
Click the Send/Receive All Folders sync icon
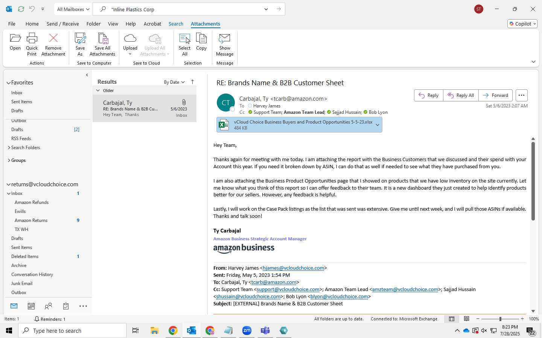pyautogui.click(x=21, y=9)
